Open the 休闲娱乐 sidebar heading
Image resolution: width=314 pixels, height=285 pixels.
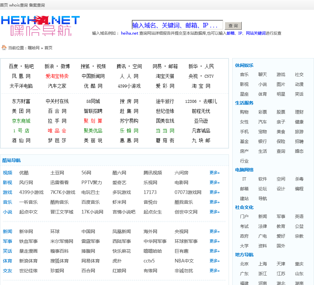[244, 65]
